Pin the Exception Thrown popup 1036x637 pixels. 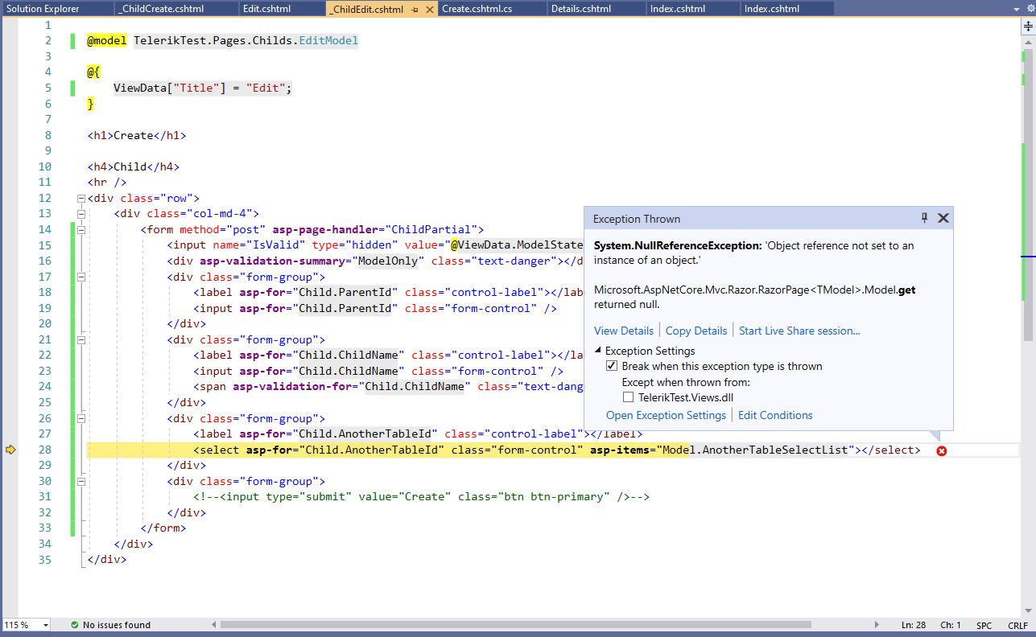[x=925, y=218]
